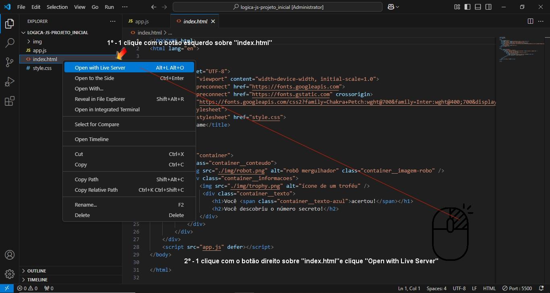Open Customize Layout icon in title bar
Viewport: 550px width, 293px height.
(x=457, y=7)
